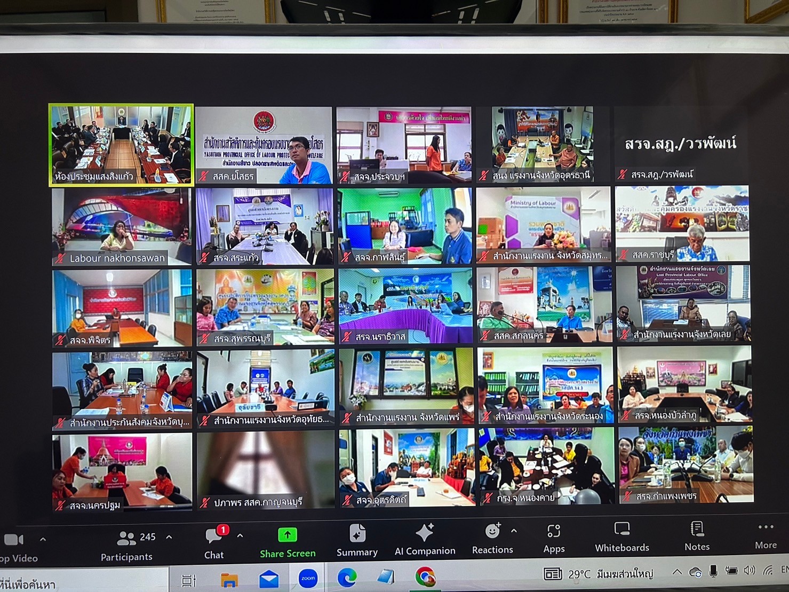Open the Reactions picker
Screen dimensions: 789x592
tap(492, 539)
